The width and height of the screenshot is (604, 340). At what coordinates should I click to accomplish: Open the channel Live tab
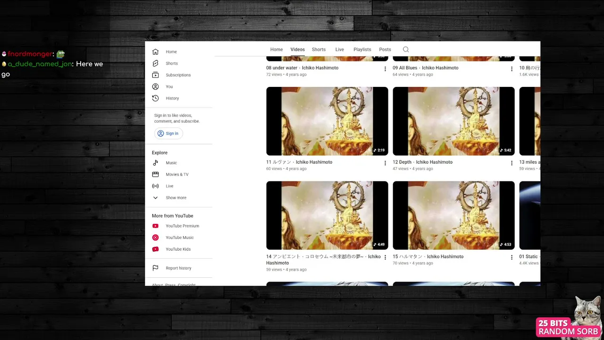click(x=340, y=50)
